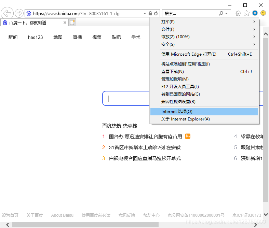
Task: Click the Baidu search input box
Action: [x=126, y=98]
